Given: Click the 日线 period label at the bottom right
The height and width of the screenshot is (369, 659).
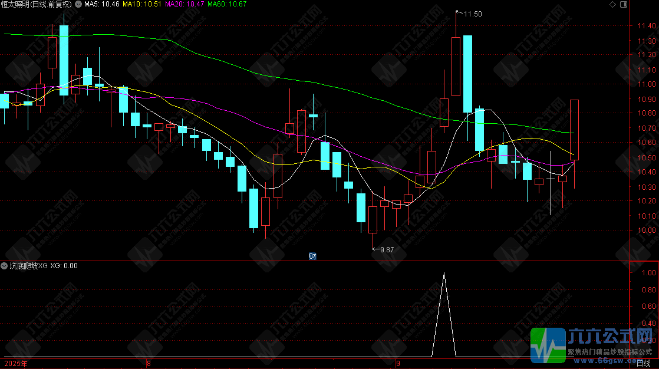Looking at the screenshot, I should [644, 363].
